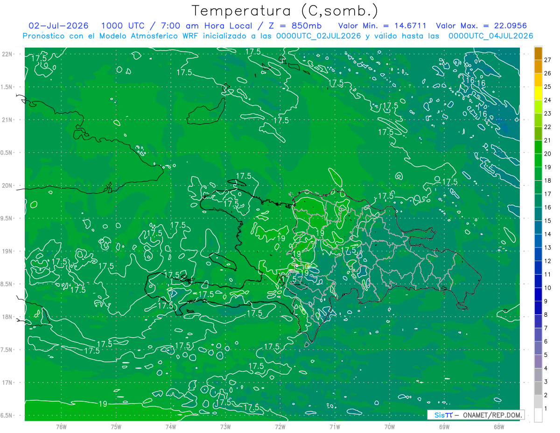Click longitude axis label '73W'

click(225, 427)
